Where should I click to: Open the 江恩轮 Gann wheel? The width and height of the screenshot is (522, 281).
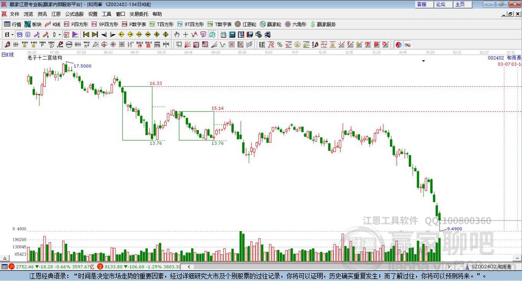[x=246, y=24]
